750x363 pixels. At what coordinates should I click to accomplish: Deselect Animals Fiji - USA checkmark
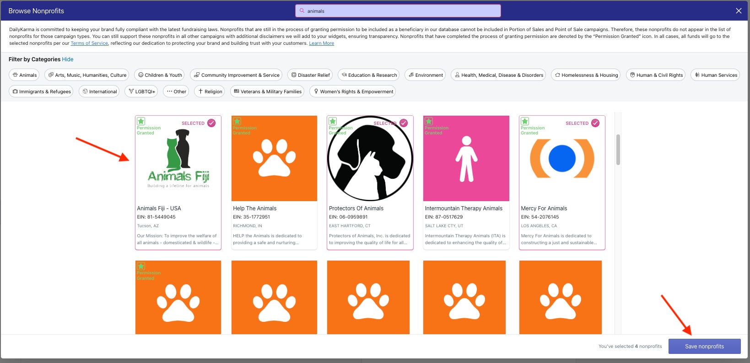[x=211, y=123]
